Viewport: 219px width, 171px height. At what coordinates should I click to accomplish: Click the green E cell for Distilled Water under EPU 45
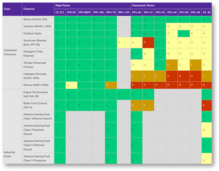[x=184, y=33]
